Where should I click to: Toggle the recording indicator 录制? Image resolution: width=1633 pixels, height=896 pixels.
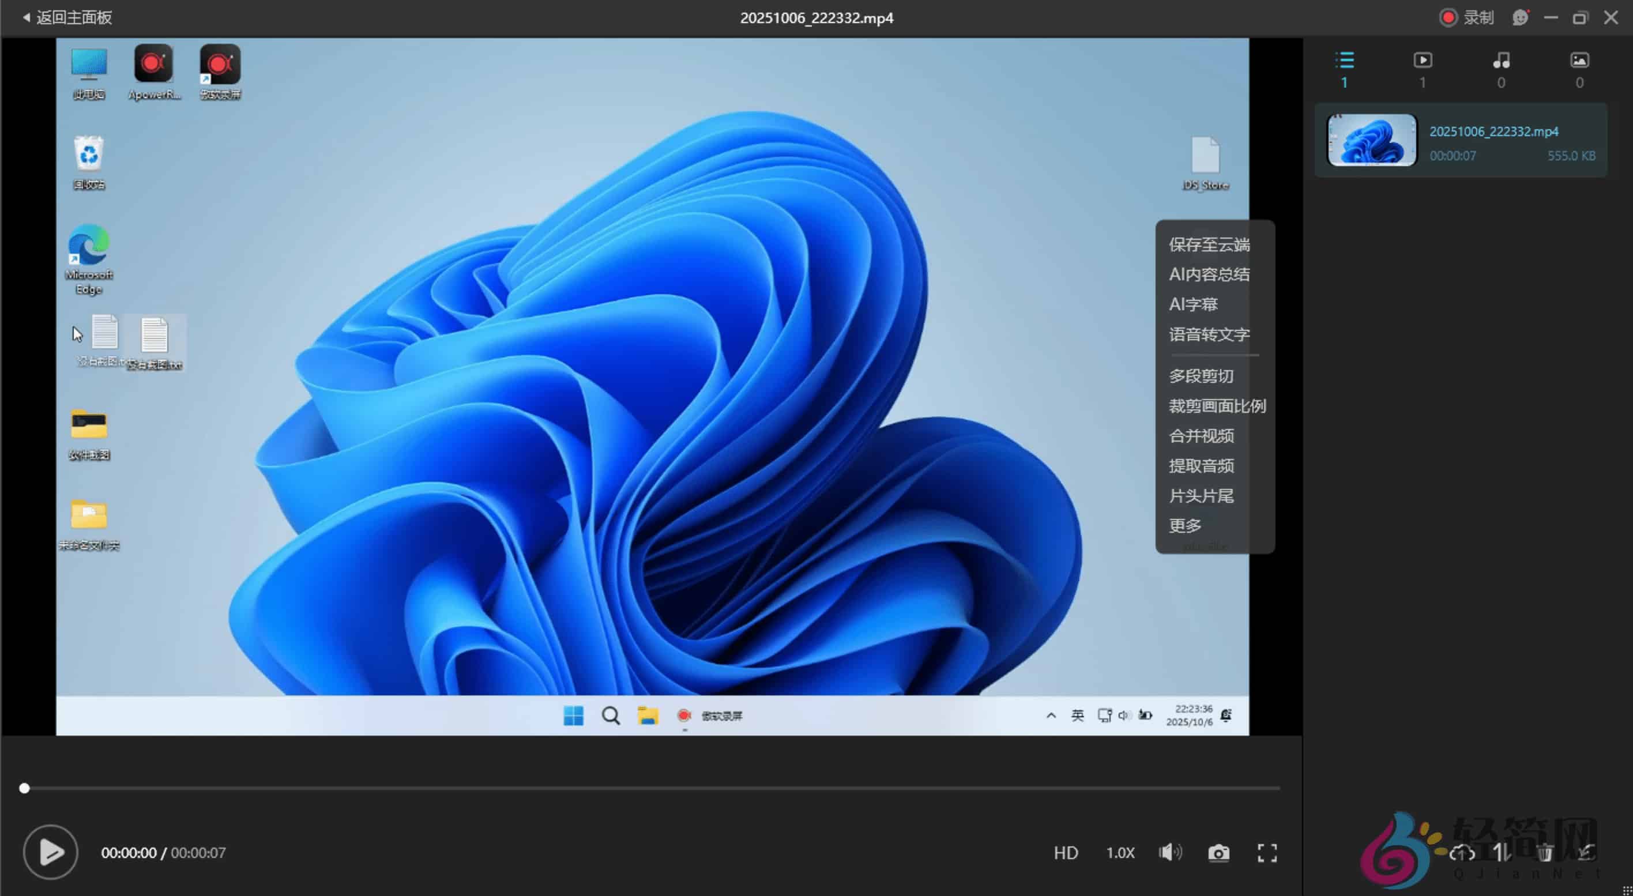click(x=1466, y=17)
